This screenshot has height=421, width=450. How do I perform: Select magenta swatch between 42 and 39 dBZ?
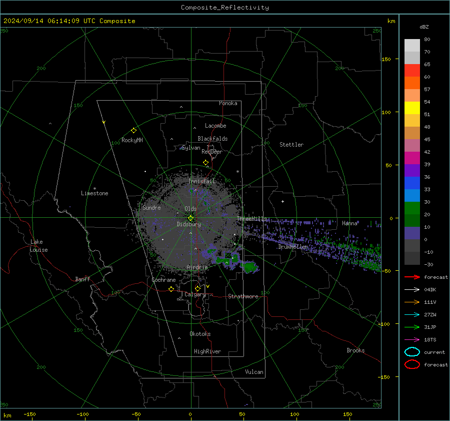412,158
